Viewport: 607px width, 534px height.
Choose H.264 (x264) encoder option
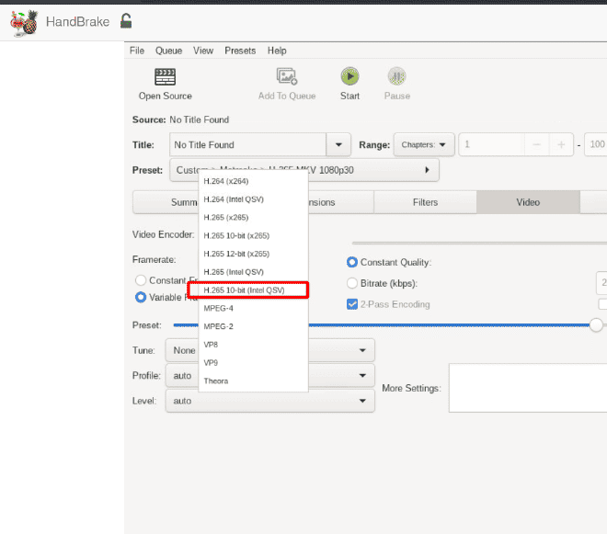pos(253,181)
